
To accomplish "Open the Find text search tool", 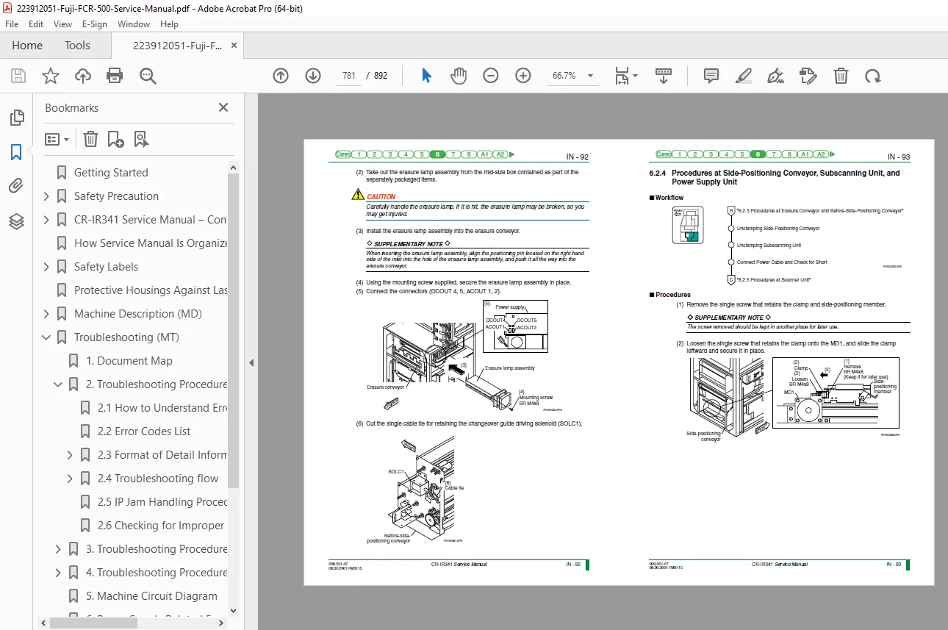I will click(148, 76).
